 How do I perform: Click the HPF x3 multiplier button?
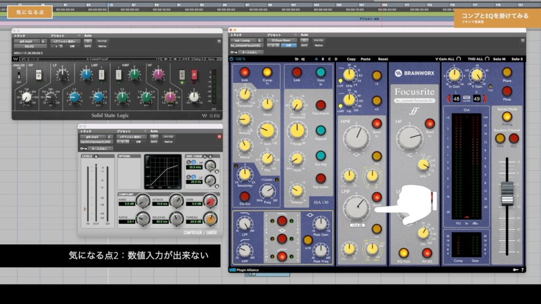376,101
